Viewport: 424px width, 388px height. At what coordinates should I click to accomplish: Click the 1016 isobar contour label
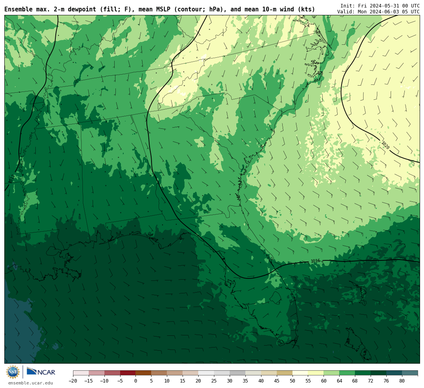click(315, 261)
